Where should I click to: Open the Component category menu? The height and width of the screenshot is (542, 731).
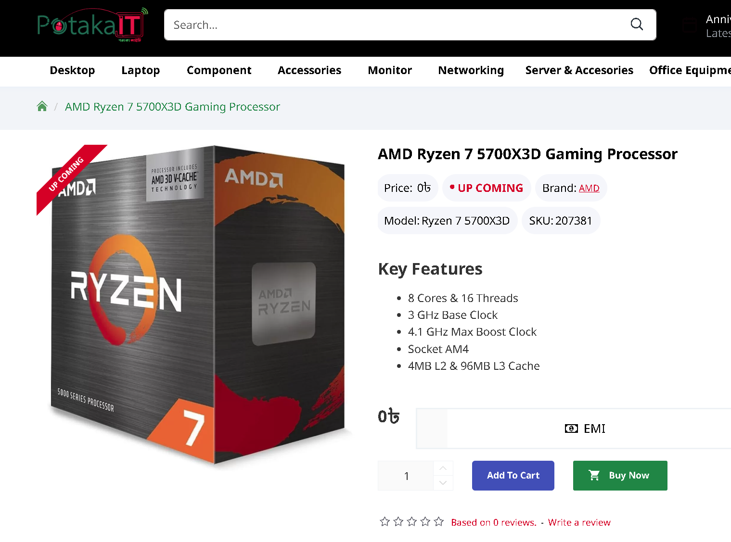[219, 70]
